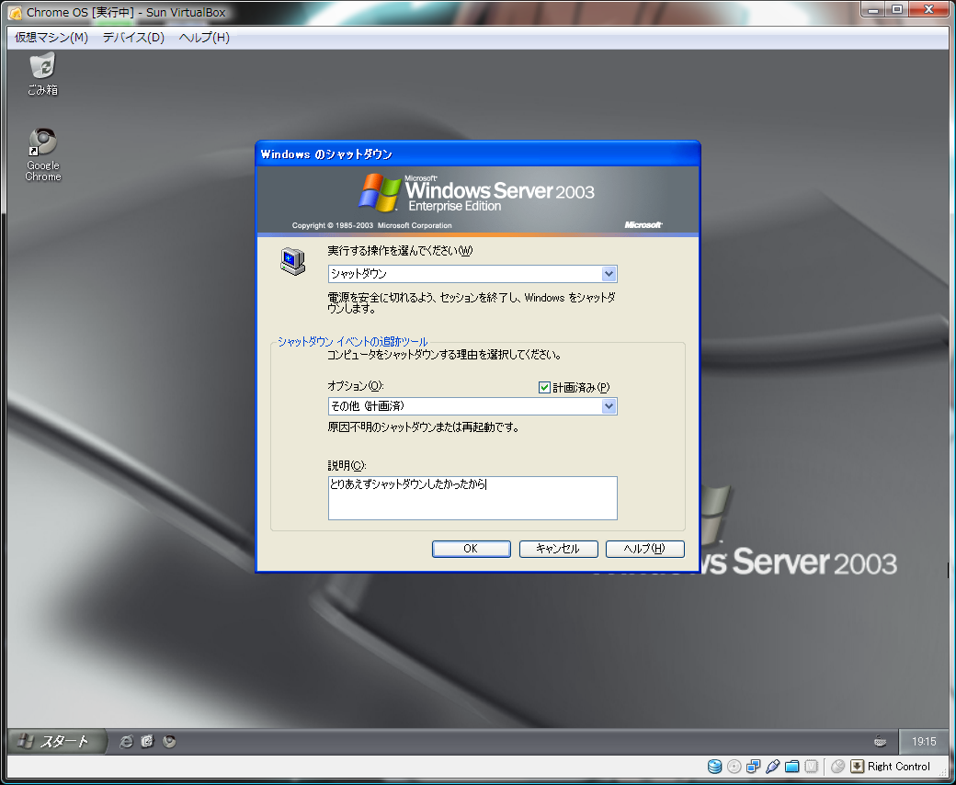Click the キャンセル button
956x785 pixels.
pyautogui.click(x=558, y=549)
